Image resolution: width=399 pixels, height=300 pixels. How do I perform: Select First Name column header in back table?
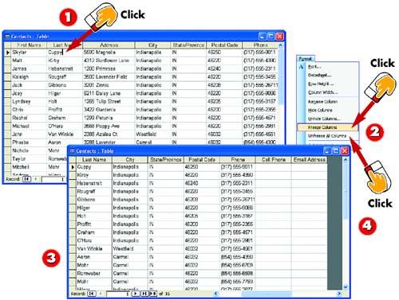[29, 45]
